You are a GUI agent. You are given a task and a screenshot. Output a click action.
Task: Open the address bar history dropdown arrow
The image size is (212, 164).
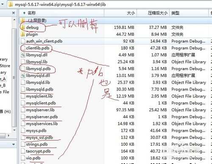(3, 4)
